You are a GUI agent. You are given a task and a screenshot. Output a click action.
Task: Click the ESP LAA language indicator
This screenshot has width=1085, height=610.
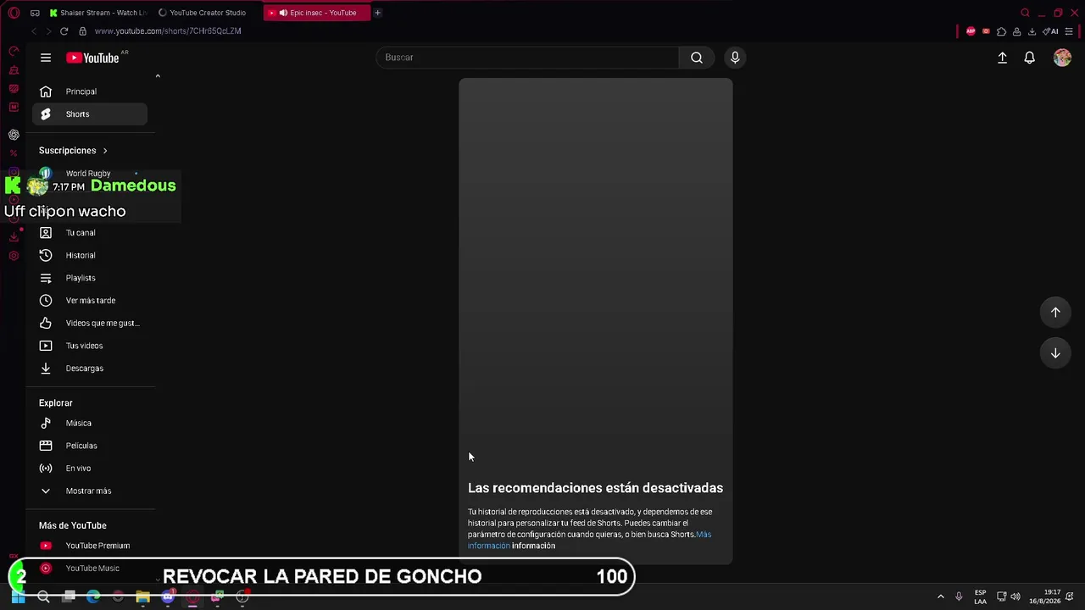click(x=980, y=597)
